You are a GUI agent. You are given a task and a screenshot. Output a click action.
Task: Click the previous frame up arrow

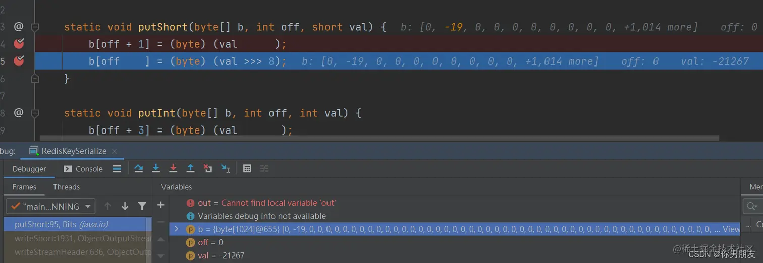107,206
